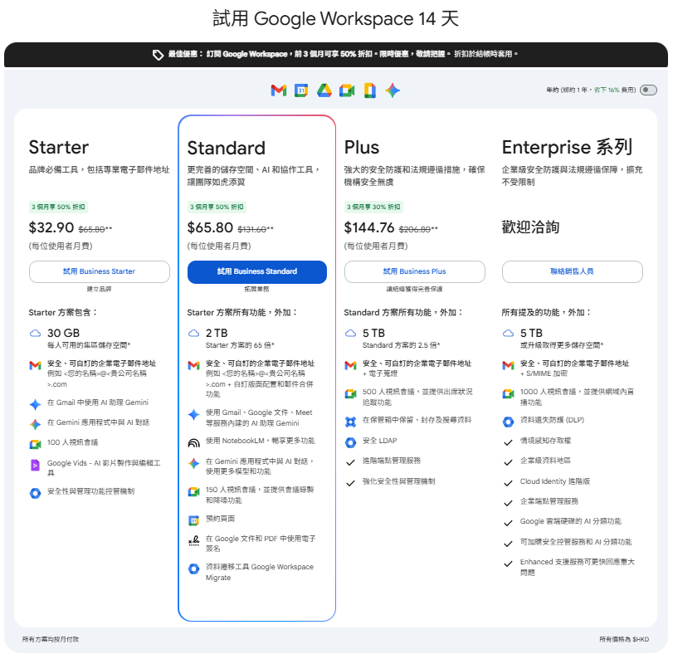Toggle the 年約 annual billing switch

coord(648,90)
